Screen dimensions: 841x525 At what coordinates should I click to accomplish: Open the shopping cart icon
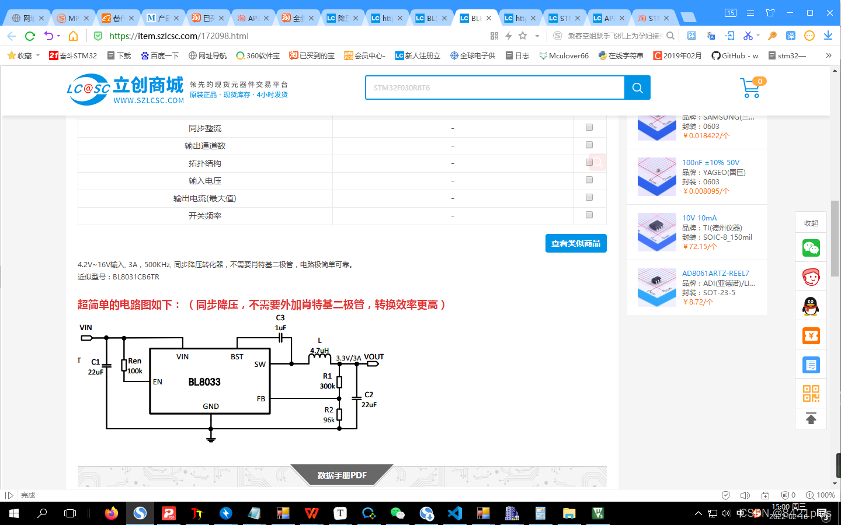750,88
